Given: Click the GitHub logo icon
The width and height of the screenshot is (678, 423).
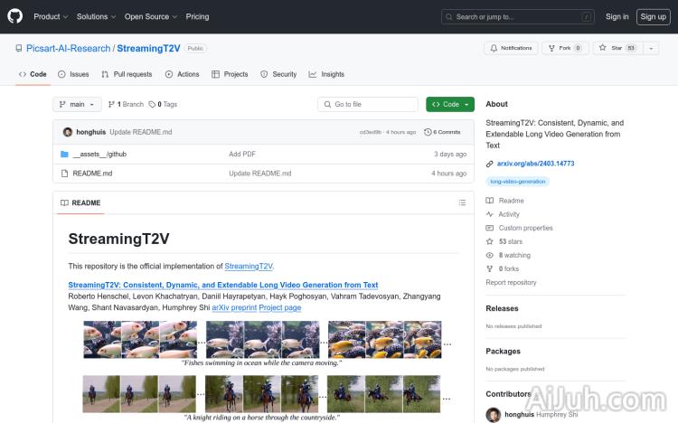Looking at the screenshot, I should 15,16.
